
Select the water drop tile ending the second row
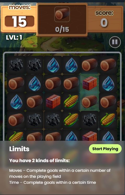pos(108,83)
